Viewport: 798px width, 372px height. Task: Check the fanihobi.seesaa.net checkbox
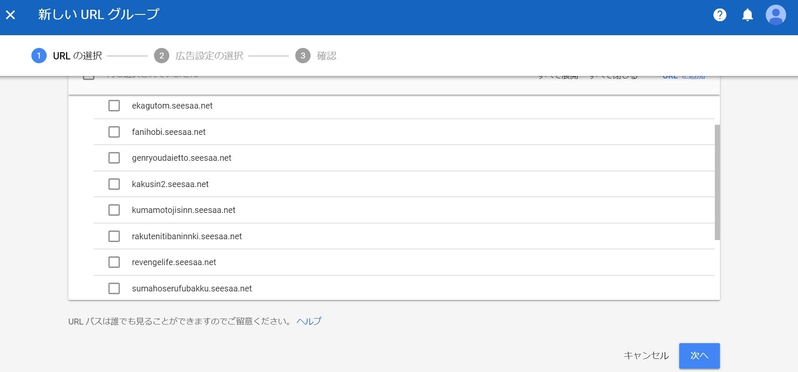pyautogui.click(x=114, y=132)
